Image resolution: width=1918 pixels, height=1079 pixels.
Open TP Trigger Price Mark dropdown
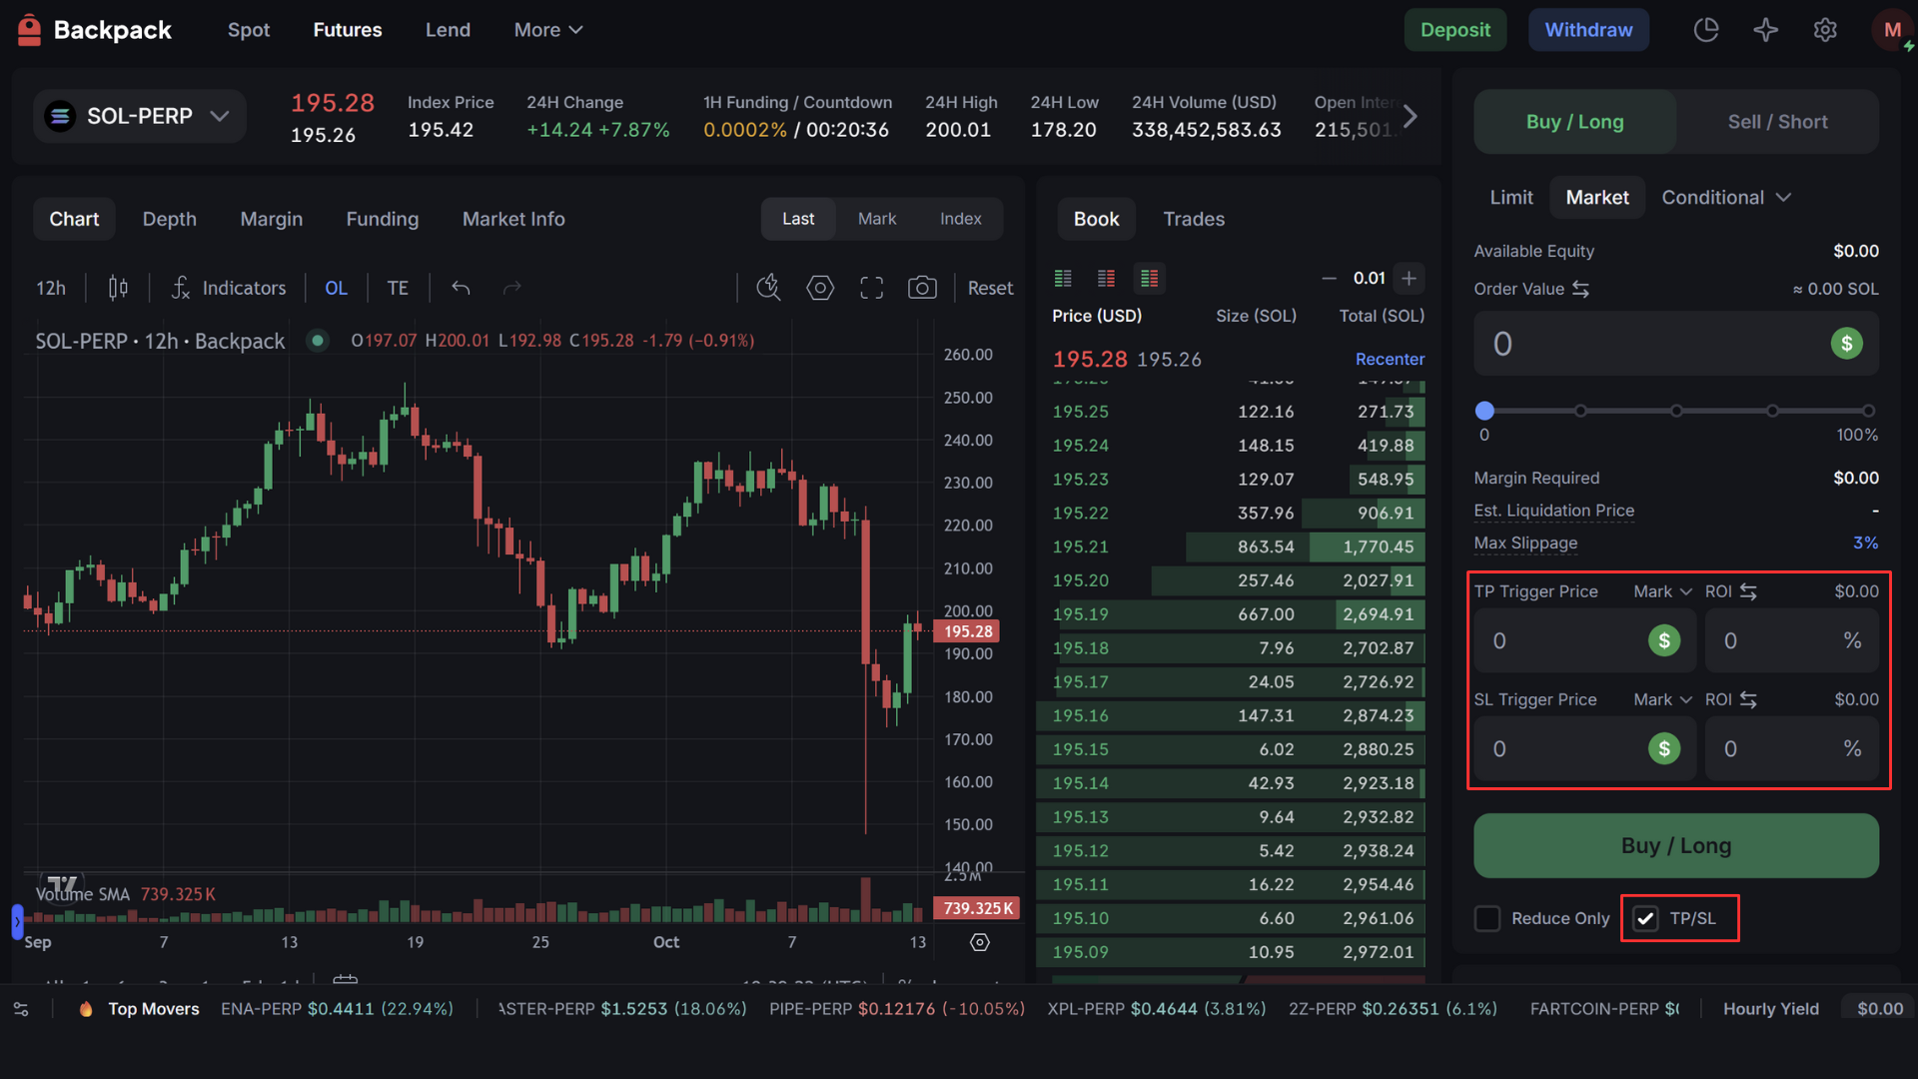[x=1662, y=591]
